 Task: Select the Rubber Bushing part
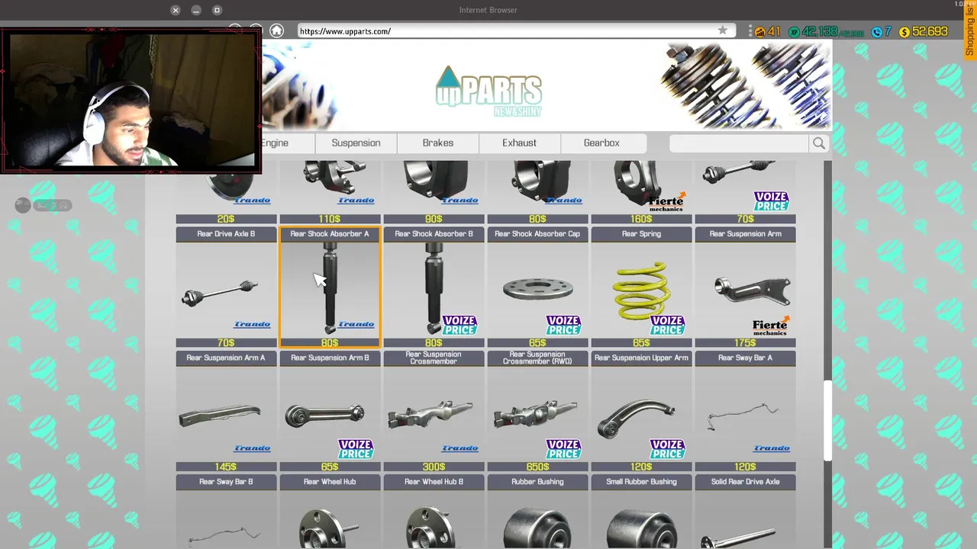537,512
